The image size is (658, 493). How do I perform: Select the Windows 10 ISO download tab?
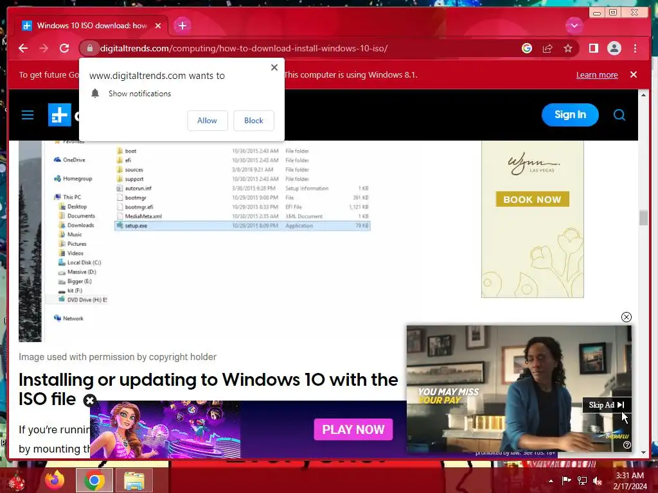click(x=91, y=26)
